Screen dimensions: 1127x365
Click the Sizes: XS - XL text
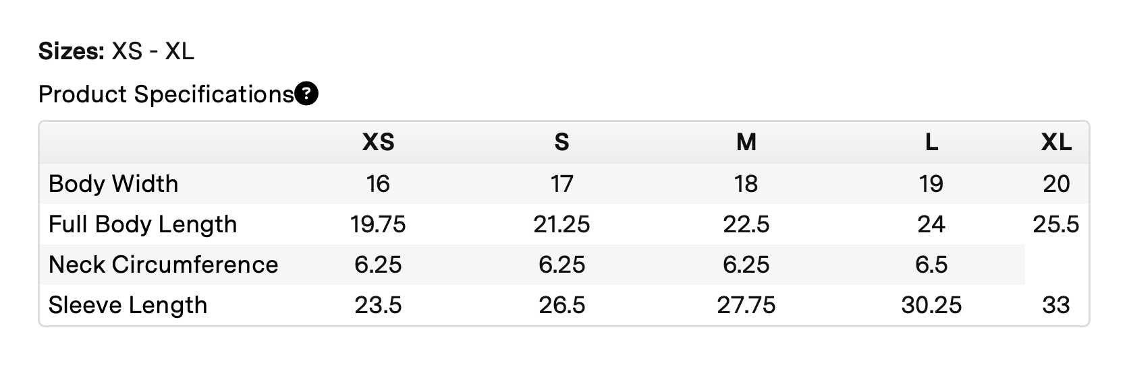116,51
